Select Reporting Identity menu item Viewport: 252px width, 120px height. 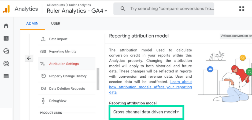62,51
